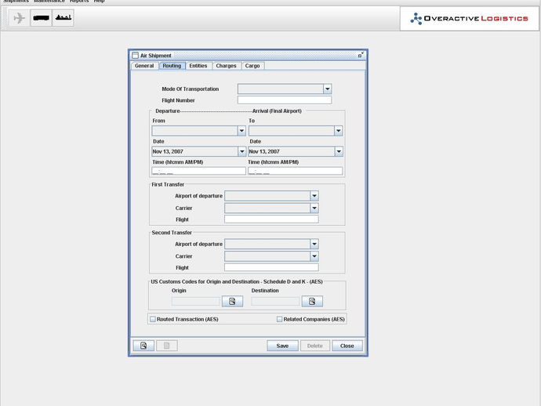Image resolution: width=541 pixels, height=406 pixels.
Task: Open the departure Date picker dropdown
Action: 241,151
